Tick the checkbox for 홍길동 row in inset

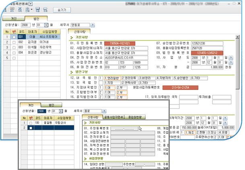31,123
